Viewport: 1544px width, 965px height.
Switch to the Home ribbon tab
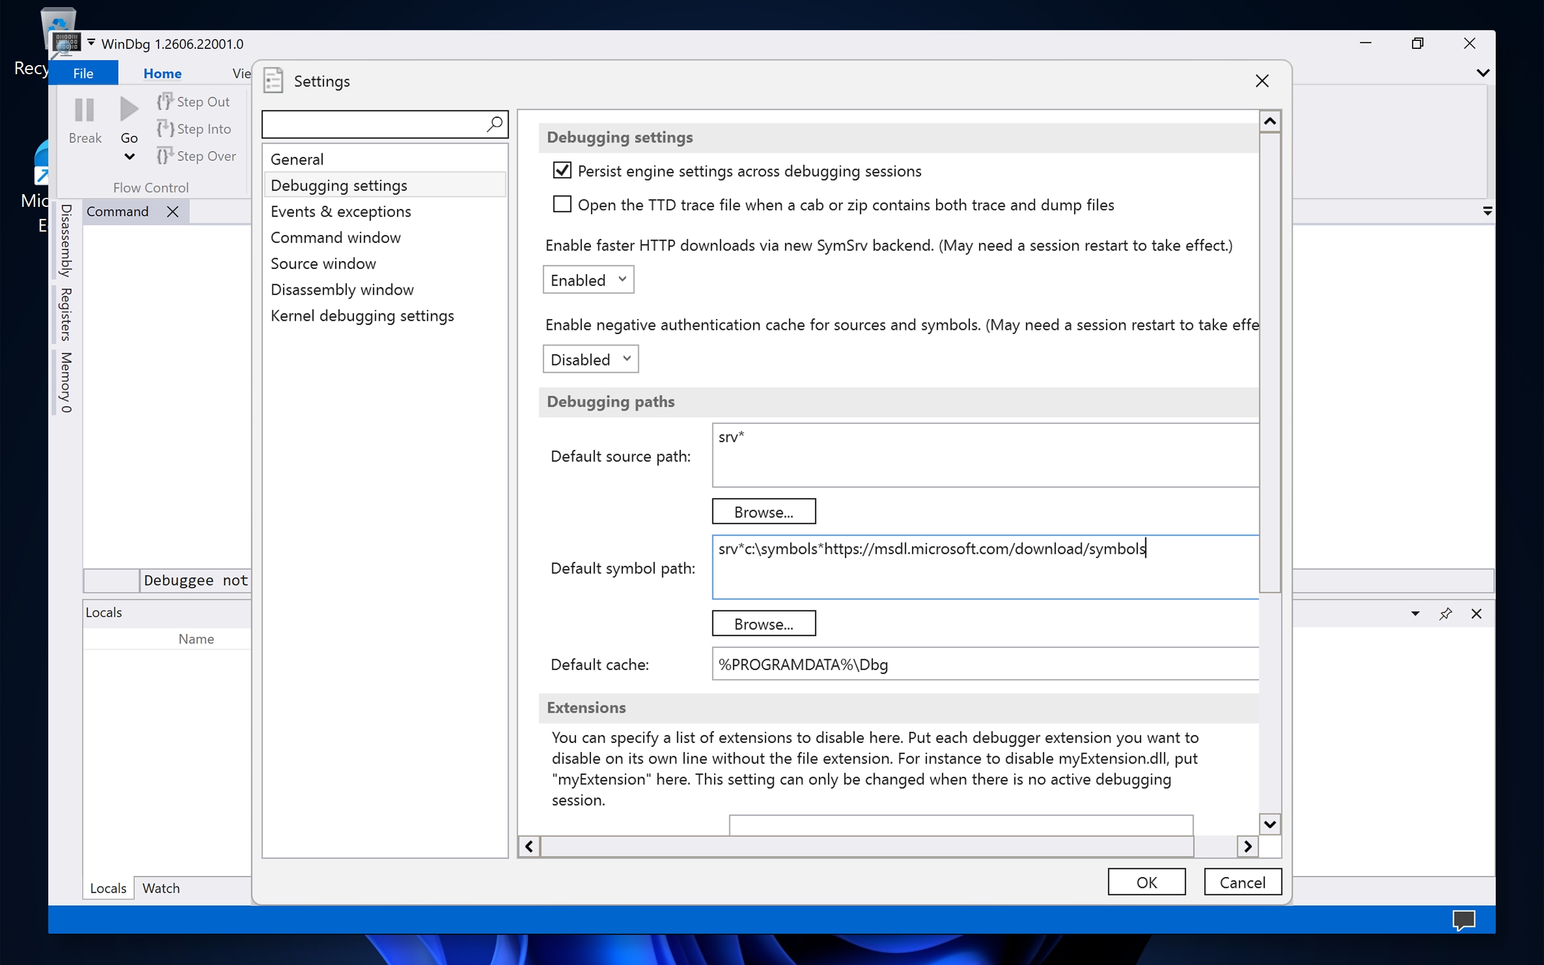(x=162, y=73)
